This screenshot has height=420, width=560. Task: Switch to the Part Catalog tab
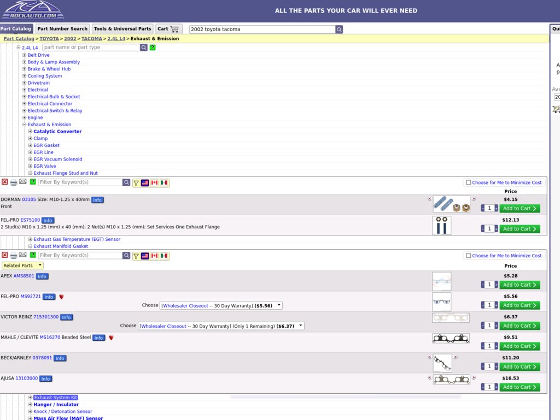(16, 29)
